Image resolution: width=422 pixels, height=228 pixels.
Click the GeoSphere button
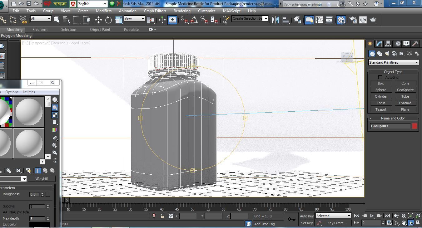pos(405,90)
